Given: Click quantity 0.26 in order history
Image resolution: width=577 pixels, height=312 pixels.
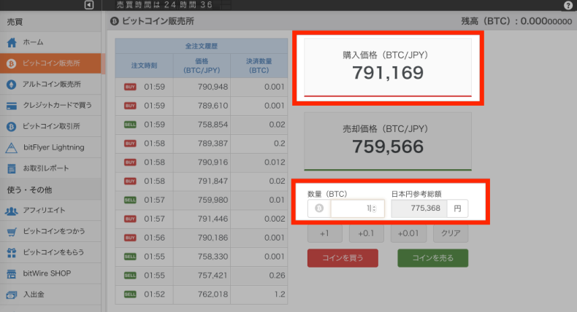Looking at the screenshot, I should [277, 276].
